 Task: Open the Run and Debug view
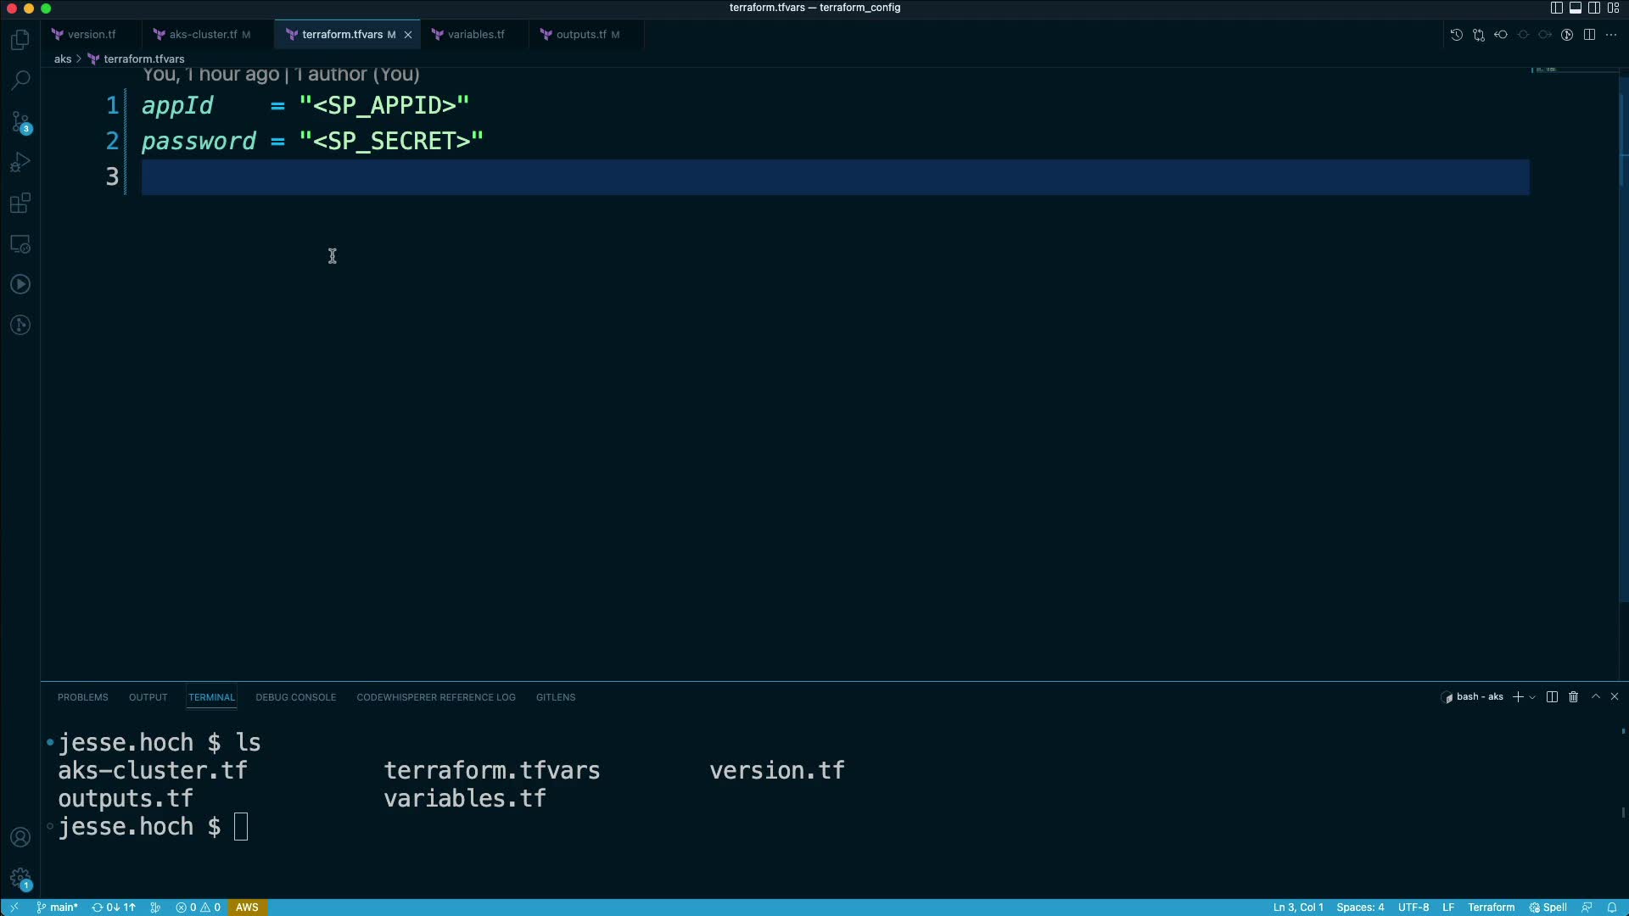point(20,162)
